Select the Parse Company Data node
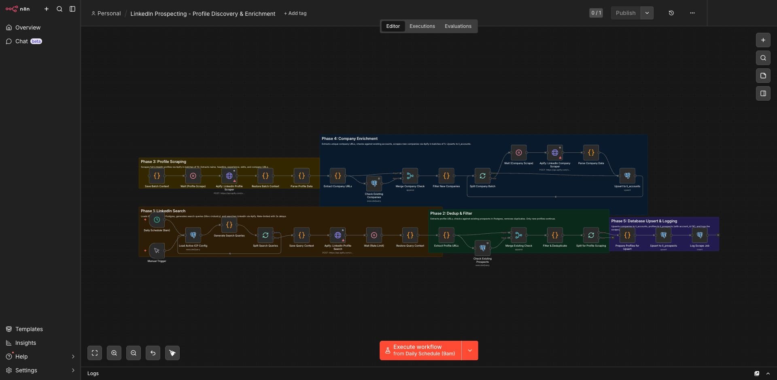 [x=591, y=153]
